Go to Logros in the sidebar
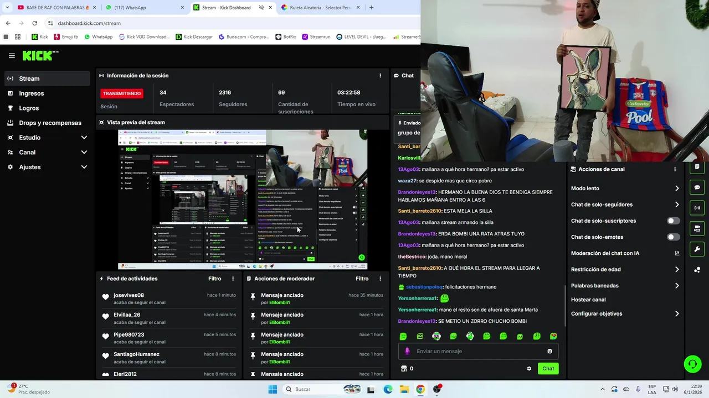The height and width of the screenshot is (398, 709). [x=47, y=108]
